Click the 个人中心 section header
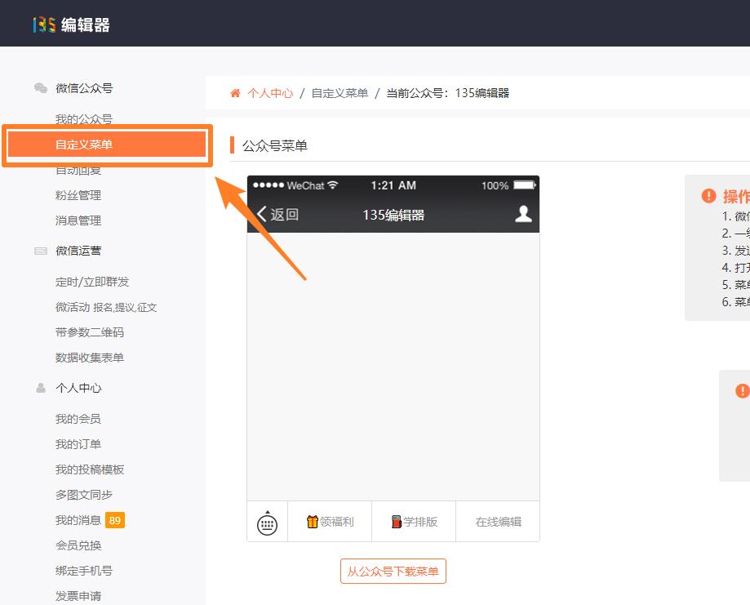Image resolution: width=750 pixels, height=605 pixels. (x=78, y=388)
